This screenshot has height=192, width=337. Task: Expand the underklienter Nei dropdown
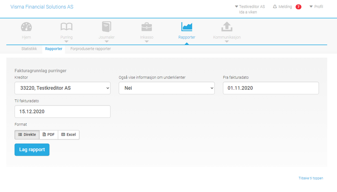coord(167,88)
